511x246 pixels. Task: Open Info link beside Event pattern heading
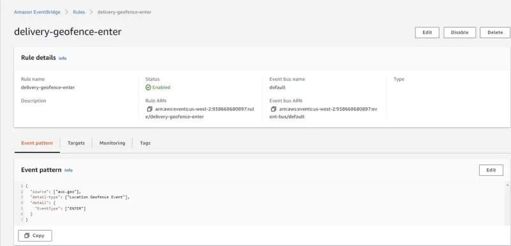tap(68, 170)
